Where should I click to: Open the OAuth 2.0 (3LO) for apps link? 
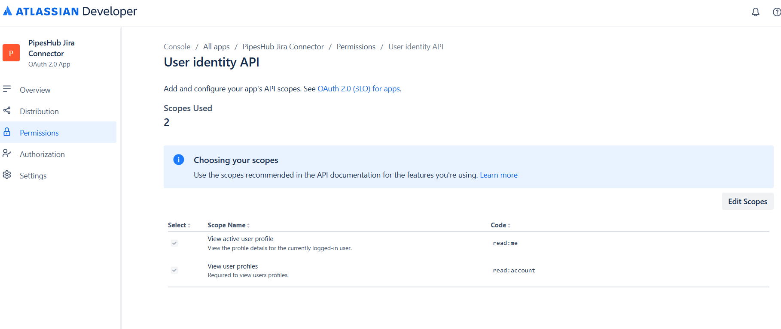359,89
